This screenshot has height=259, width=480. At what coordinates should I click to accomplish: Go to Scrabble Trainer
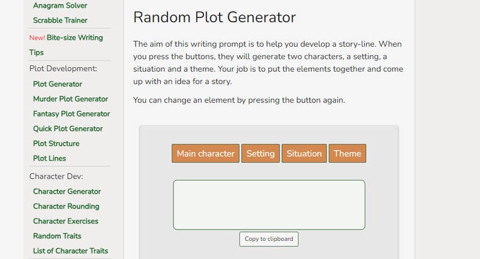pyautogui.click(x=60, y=20)
